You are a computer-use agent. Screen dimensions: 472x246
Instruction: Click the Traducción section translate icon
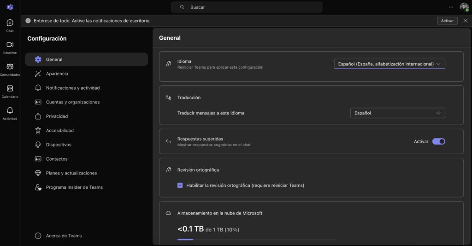coord(168,97)
